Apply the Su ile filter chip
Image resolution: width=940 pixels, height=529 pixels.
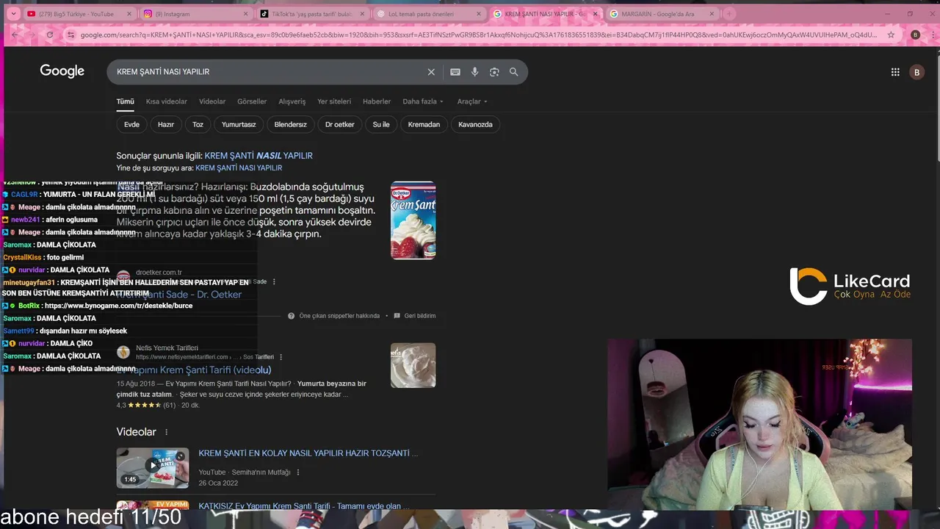(381, 124)
